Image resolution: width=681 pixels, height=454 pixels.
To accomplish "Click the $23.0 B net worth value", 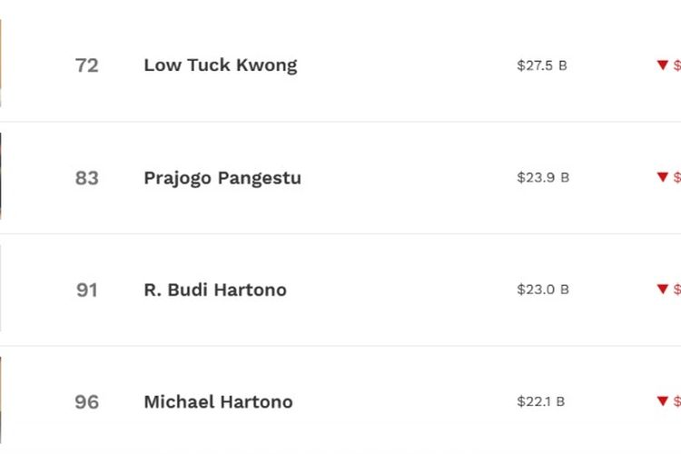I will point(543,290).
